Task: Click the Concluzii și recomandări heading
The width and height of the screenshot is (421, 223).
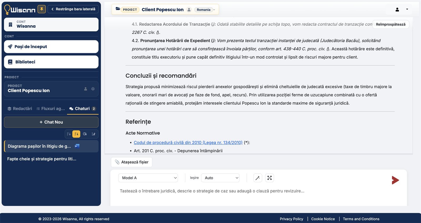Action: pos(161,76)
